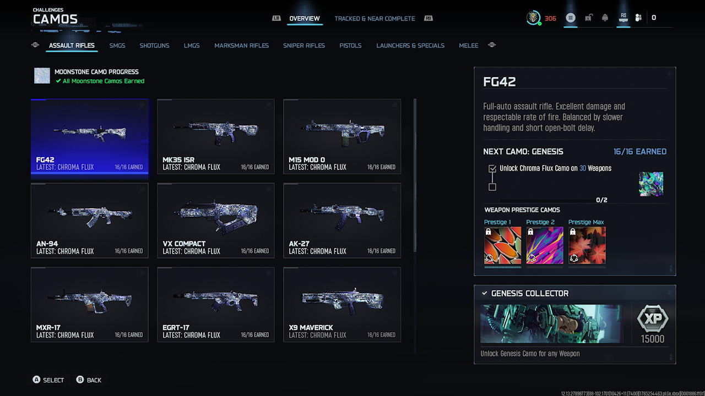Open the unlock tokens padlock icon
705x396 pixels.
588,18
